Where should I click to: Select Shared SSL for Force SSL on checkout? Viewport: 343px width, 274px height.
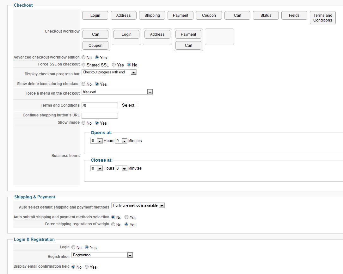(84, 65)
